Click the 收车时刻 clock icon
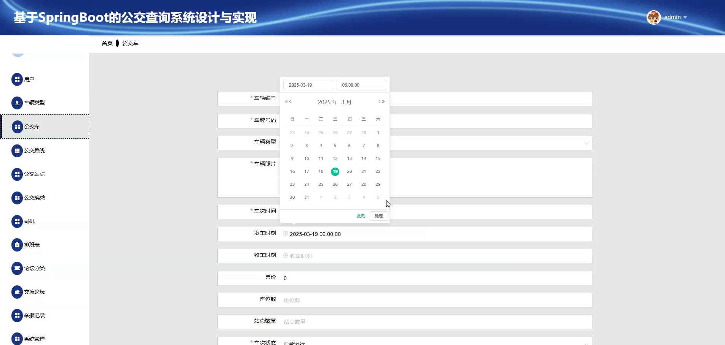The height and width of the screenshot is (345, 725). [x=286, y=256]
